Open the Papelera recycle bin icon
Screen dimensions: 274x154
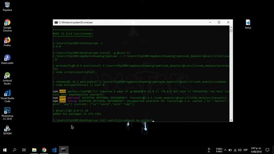[7, 6]
